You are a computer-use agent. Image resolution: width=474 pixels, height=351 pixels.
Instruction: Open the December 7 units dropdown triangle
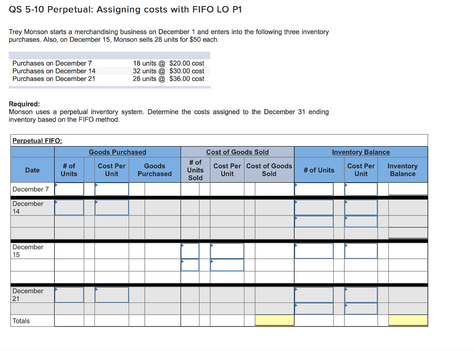[56, 185]
